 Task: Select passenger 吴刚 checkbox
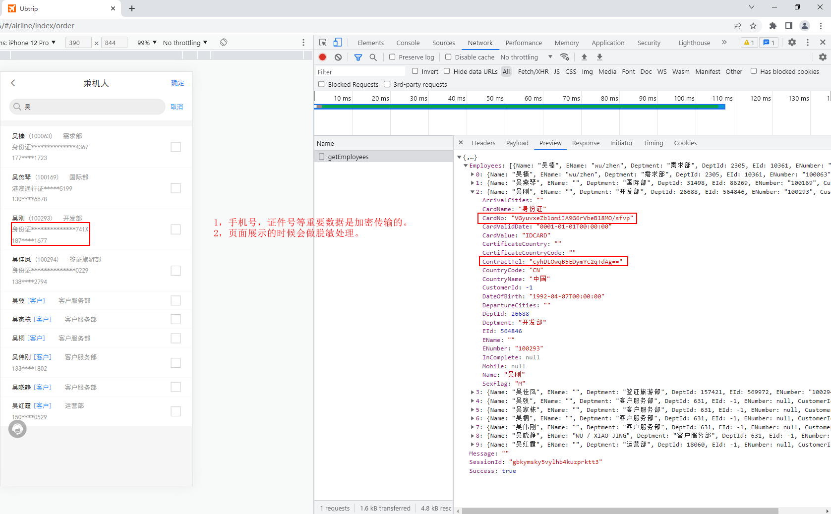click(176, 229)
